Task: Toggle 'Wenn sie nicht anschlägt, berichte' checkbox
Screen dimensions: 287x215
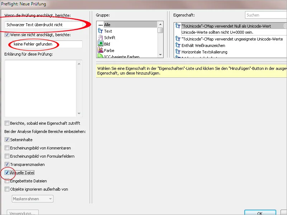Action: [x=7, y=34]
